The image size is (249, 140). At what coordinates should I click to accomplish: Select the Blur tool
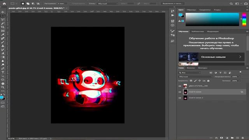pyautogui.click(x=3, y=61)
